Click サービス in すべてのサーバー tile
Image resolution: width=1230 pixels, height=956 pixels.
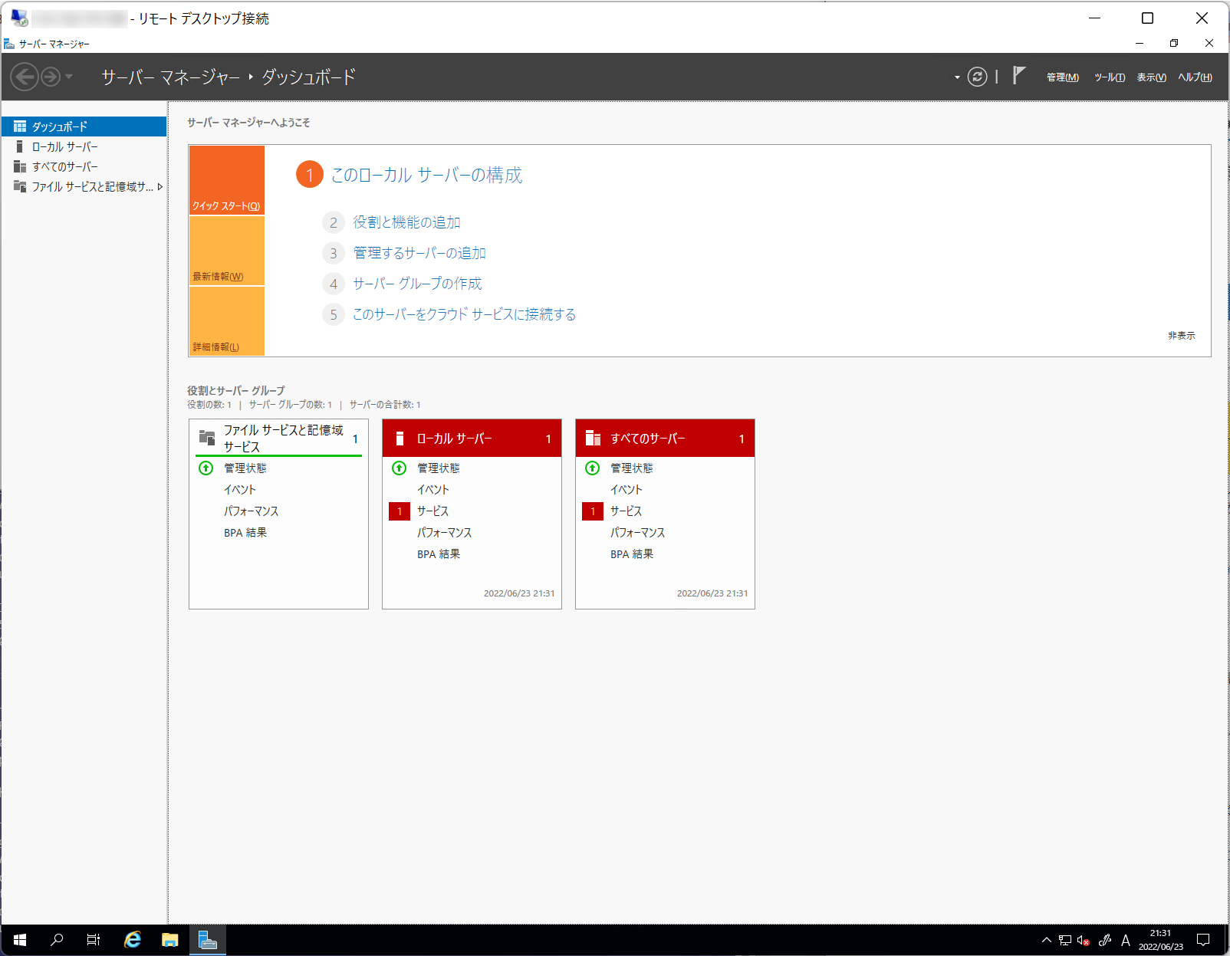pyautogui.click(x=627, y=511)
